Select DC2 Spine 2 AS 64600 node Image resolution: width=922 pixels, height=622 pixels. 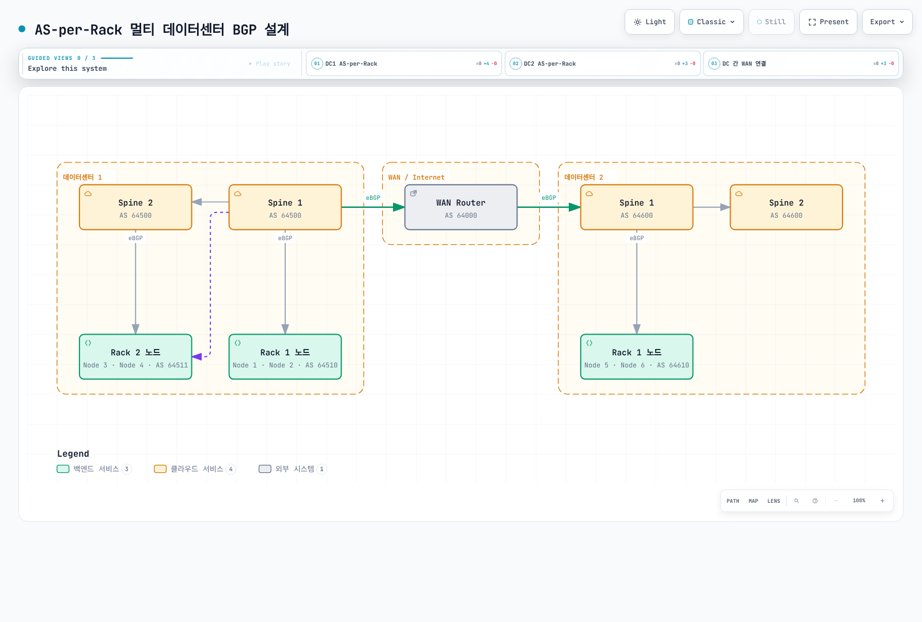(x=787, y=207)
